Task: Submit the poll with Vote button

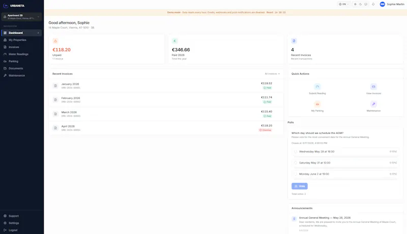Action: click(x=300, y=186)
